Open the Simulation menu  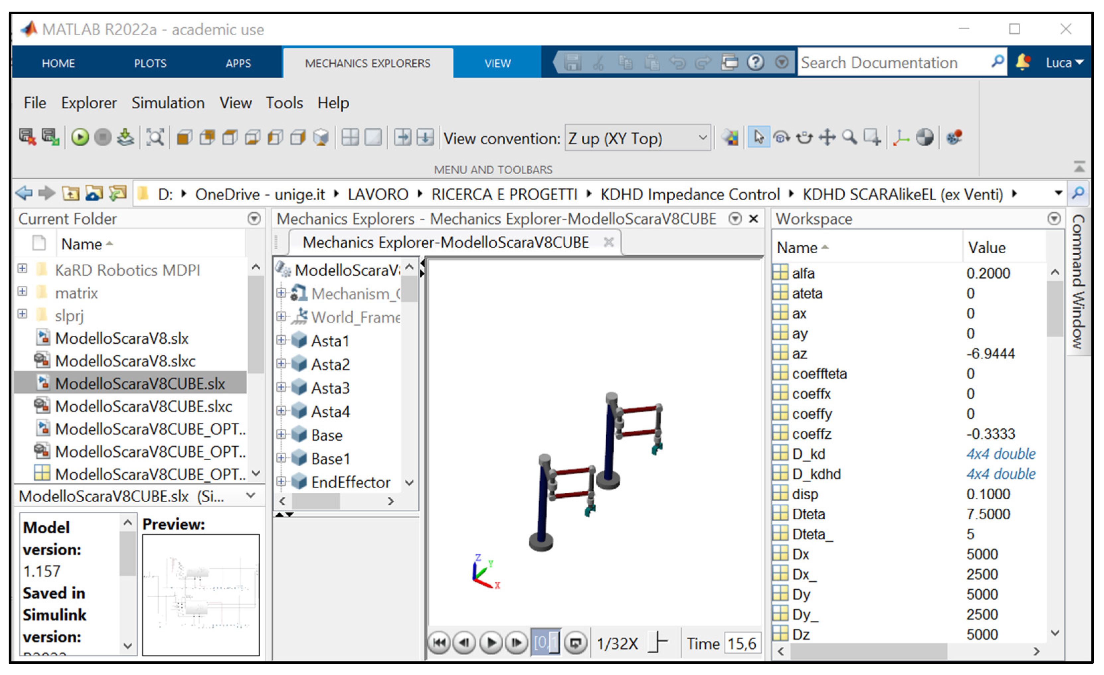click(168, 103)
